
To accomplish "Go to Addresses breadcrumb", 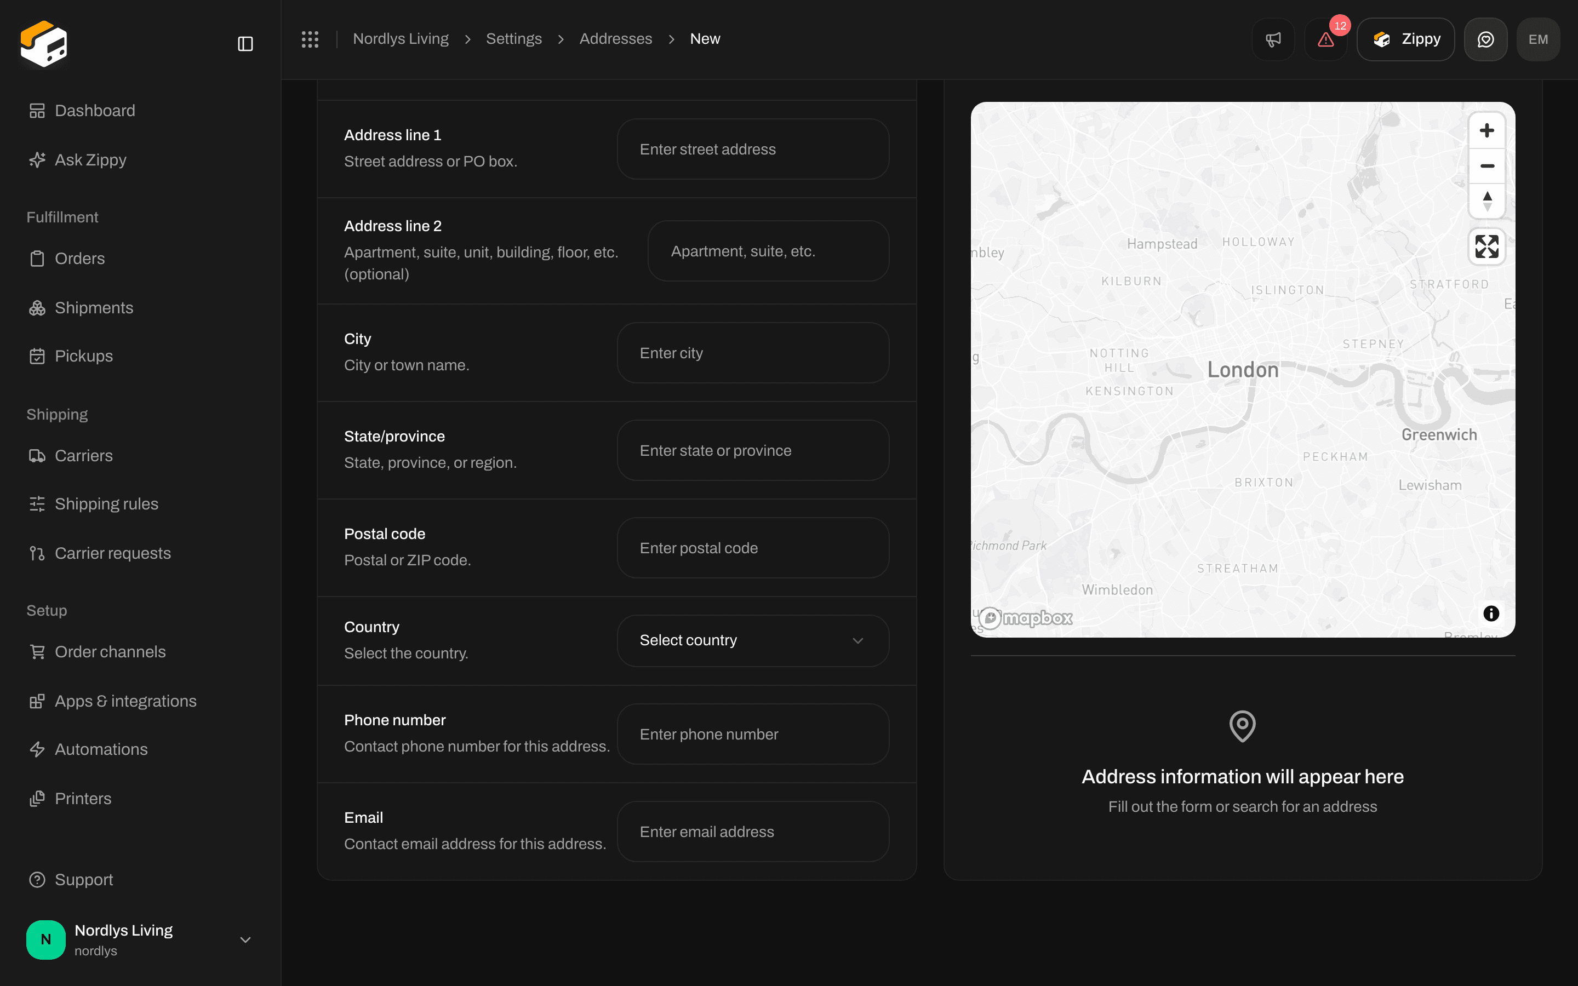I will click(615, 39).
